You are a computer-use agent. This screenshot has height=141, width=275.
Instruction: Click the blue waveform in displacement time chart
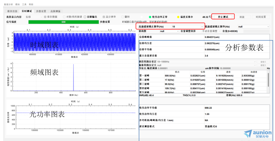[74, 42]
